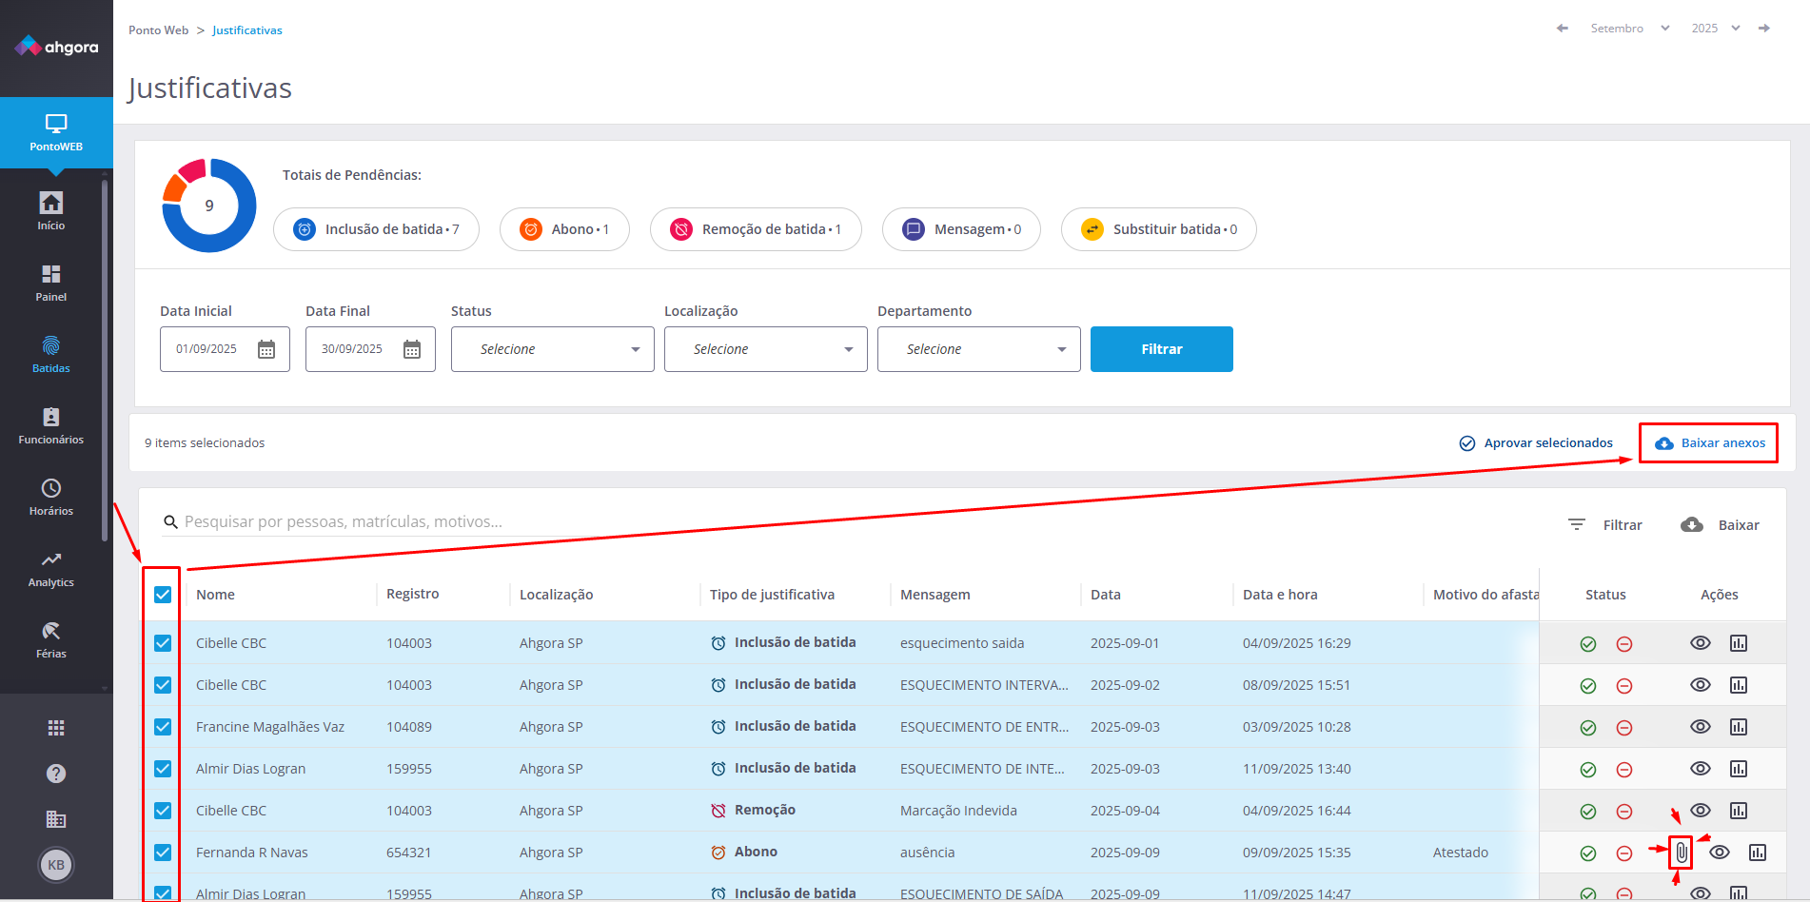Image resolution: width=1810 pixels, height=902 pixels.
Task: Go to next month arrow
Action: 1764,29
